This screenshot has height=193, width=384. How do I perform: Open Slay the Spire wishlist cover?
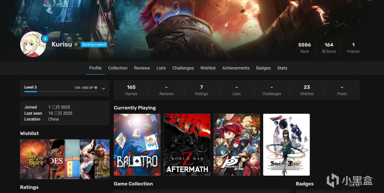pyautogui.click(x=35, y=159)
